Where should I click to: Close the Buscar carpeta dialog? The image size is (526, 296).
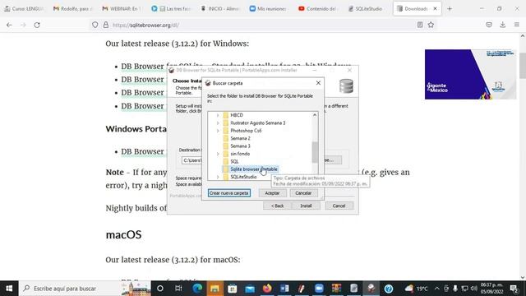318,83
